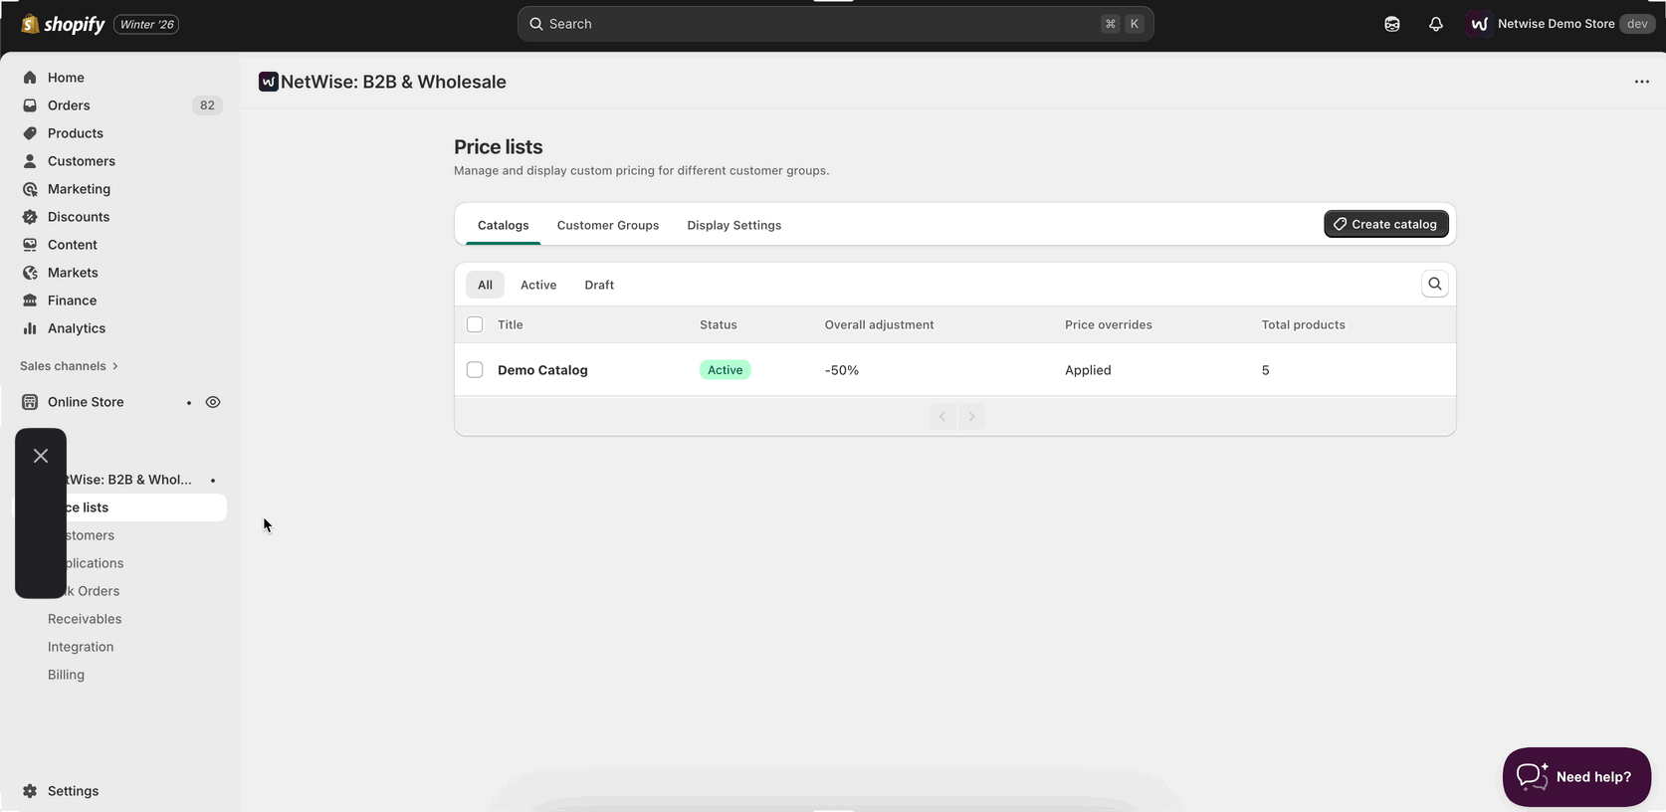Click the dev badge beside store name

coord(1637,24)
